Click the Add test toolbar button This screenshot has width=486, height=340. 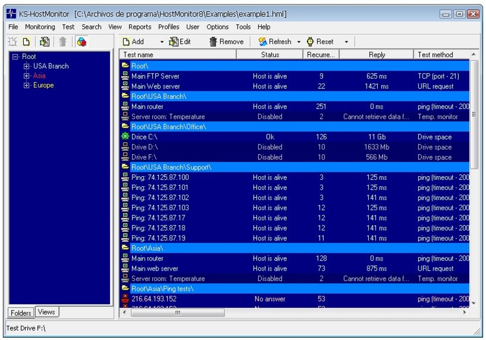(x=134, y=42)
